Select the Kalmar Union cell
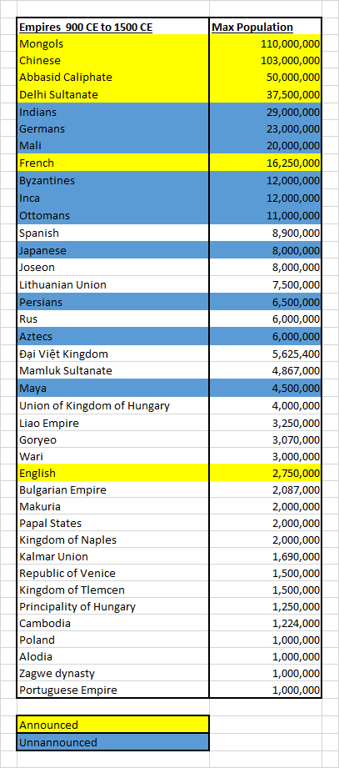339x768 pixels. coord(113,556)
